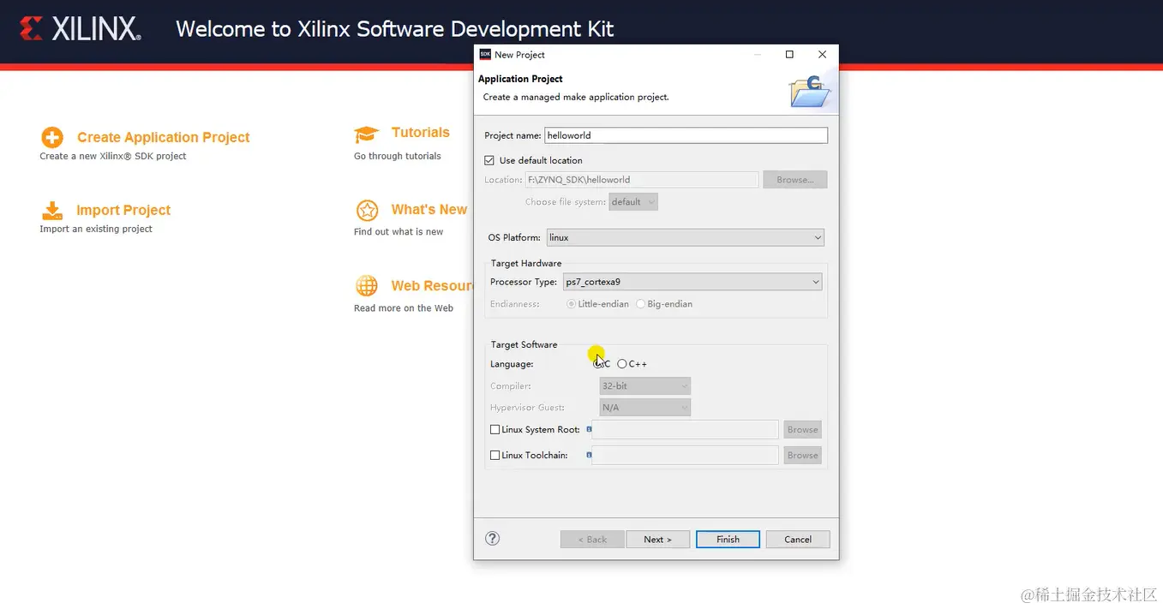The image size is (1163, 609).
Task: Toggle the Use default location checkbox
Action: (489, 160)
